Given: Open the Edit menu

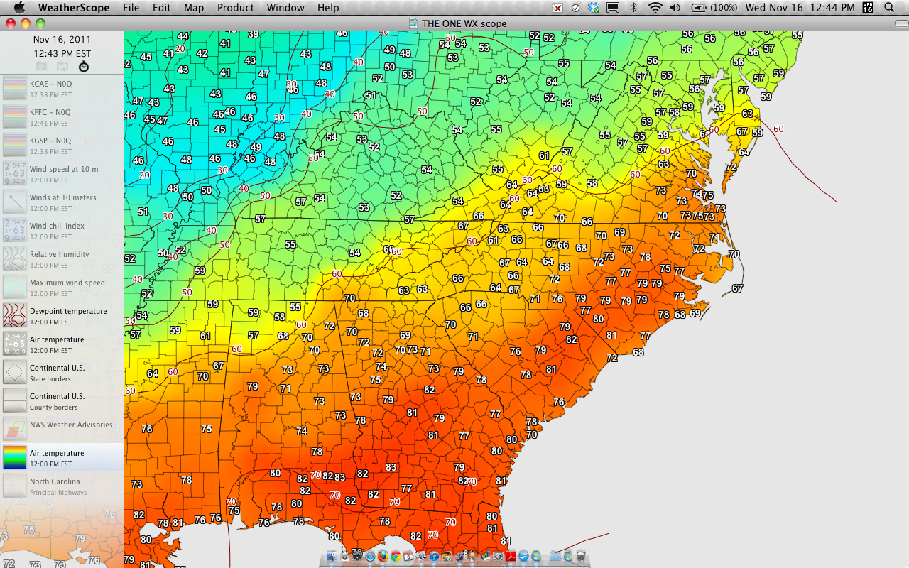Looking at the screenshot, I should pos(162,8).
